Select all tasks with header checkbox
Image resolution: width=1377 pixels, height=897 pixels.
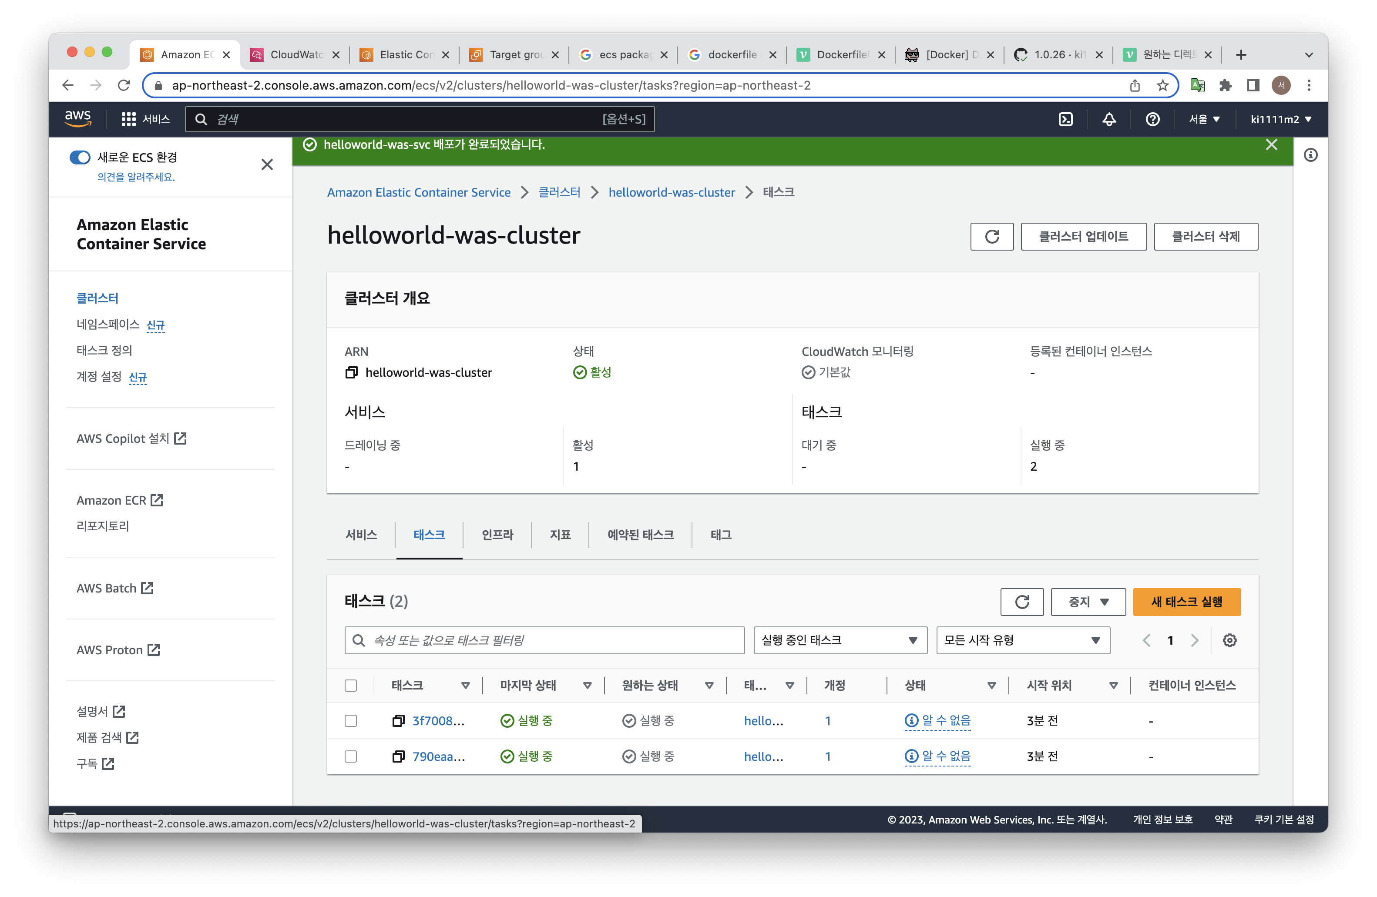[x=351, y=685]
